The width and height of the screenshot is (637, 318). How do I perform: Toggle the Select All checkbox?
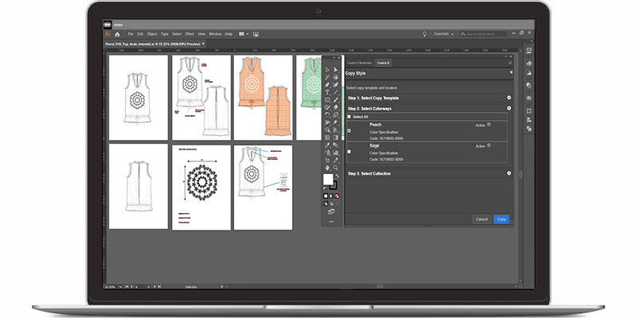[349, 117]
